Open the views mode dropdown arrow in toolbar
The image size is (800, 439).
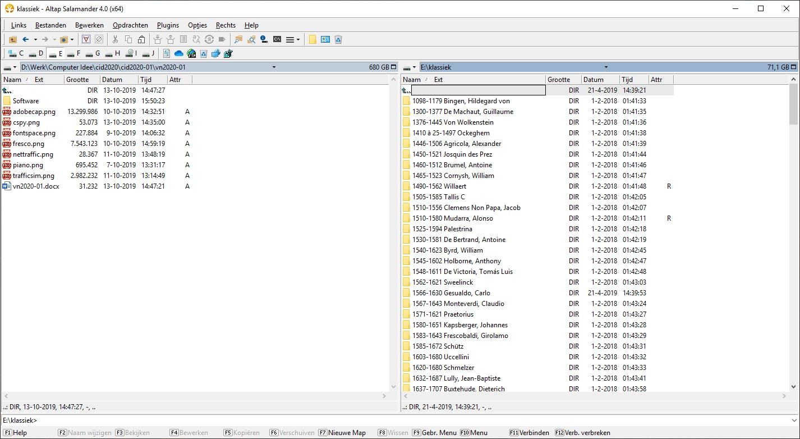[x=298, y=39]
